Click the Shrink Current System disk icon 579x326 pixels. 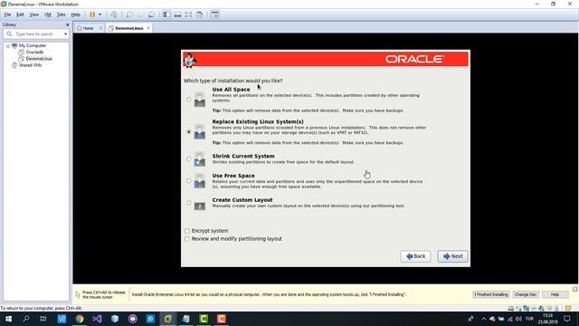(199, 159)
